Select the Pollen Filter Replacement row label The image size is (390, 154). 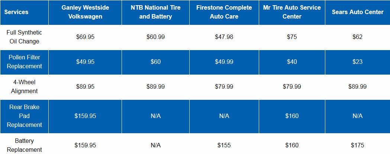click(25, 62)
